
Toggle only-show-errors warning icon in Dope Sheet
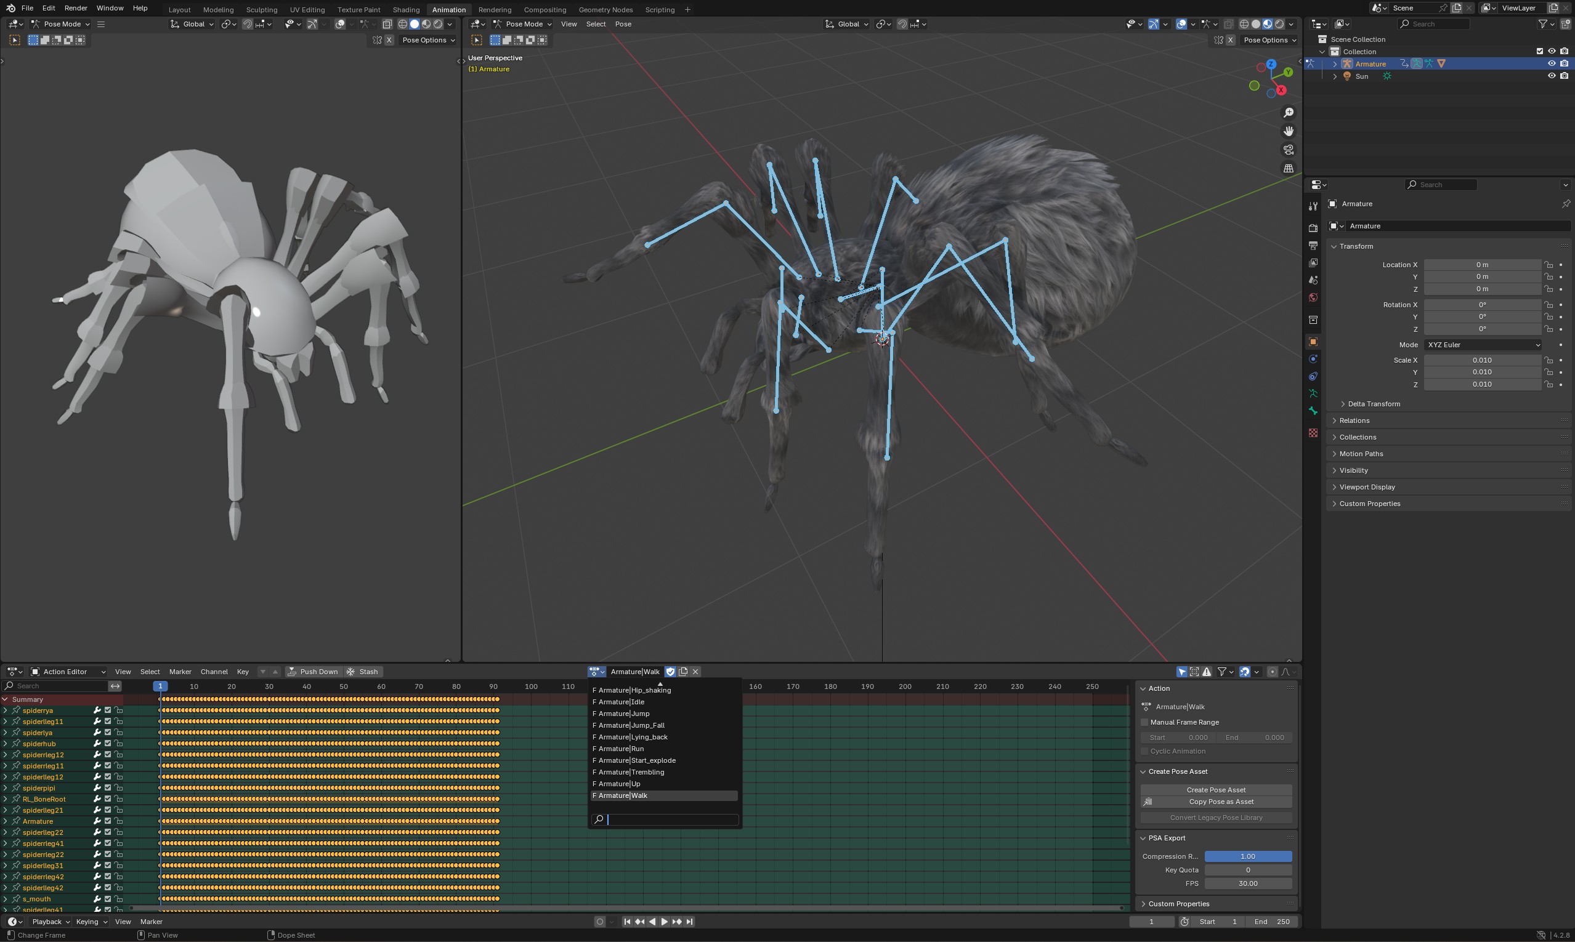pyautogui.click(x=1207, y=671)
